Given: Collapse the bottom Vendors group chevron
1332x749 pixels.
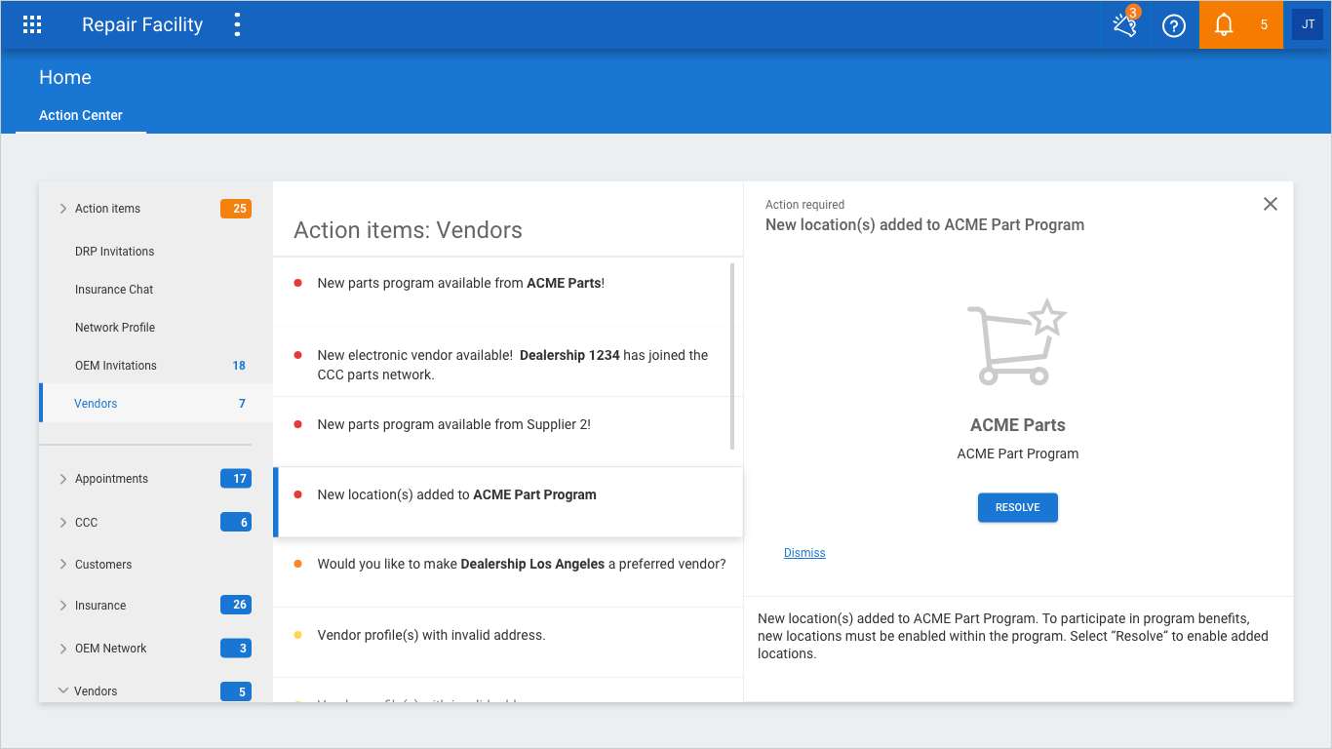Looking at the screenshot, I should 63,690.
